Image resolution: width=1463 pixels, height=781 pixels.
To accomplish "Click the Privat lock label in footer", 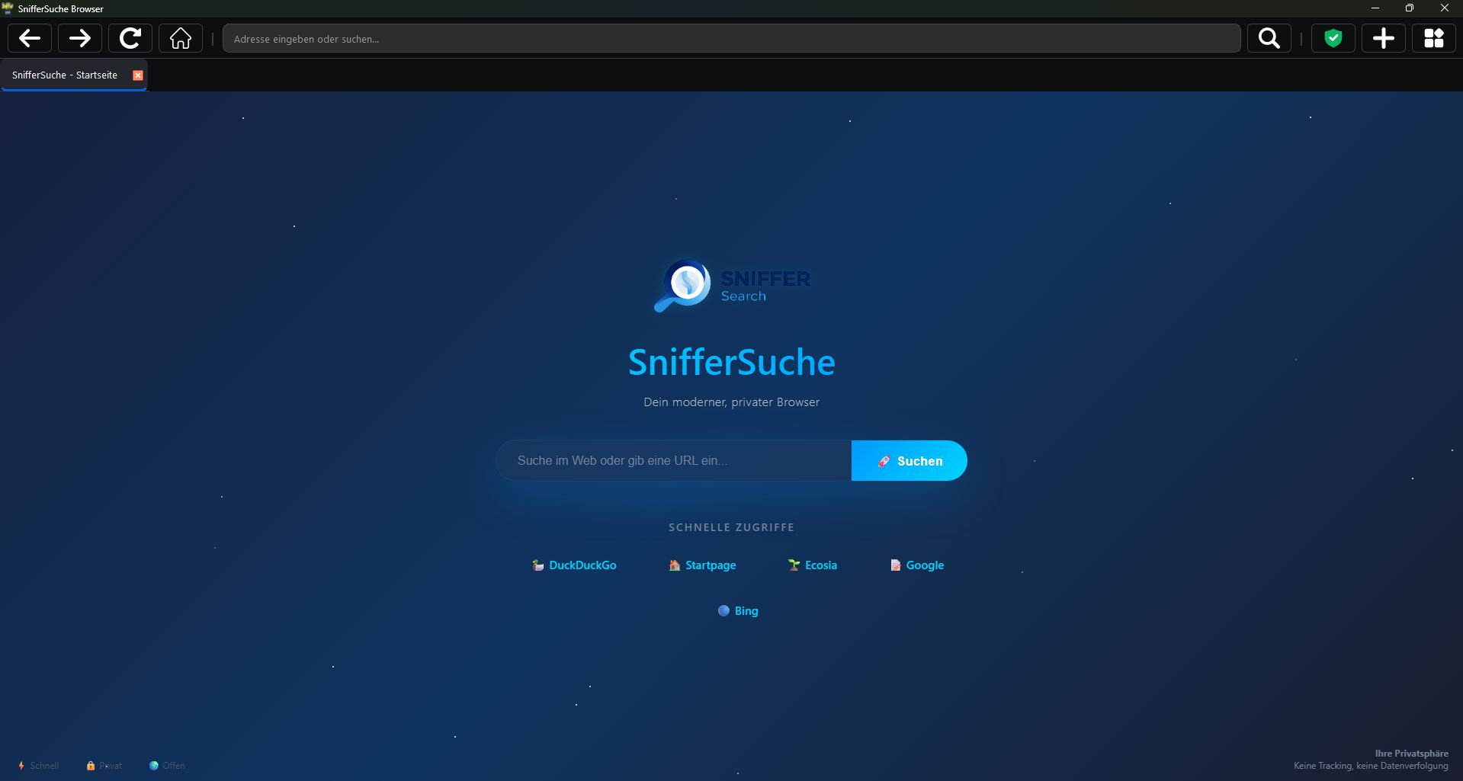I will tap(104, 766).
